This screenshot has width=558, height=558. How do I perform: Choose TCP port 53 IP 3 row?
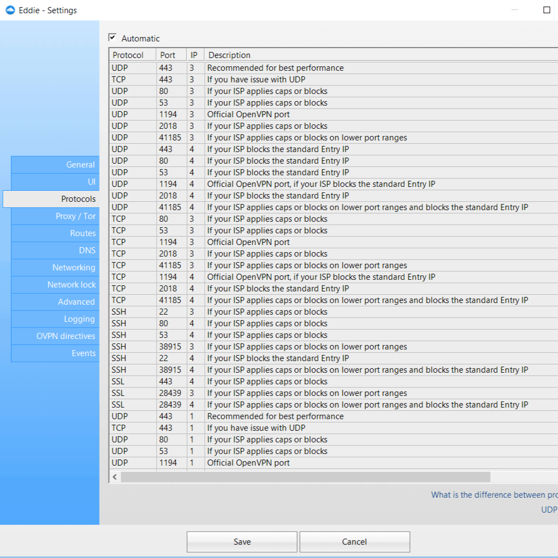coord(333,231)
